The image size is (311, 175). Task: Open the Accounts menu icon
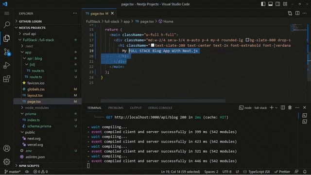[7, 148]
